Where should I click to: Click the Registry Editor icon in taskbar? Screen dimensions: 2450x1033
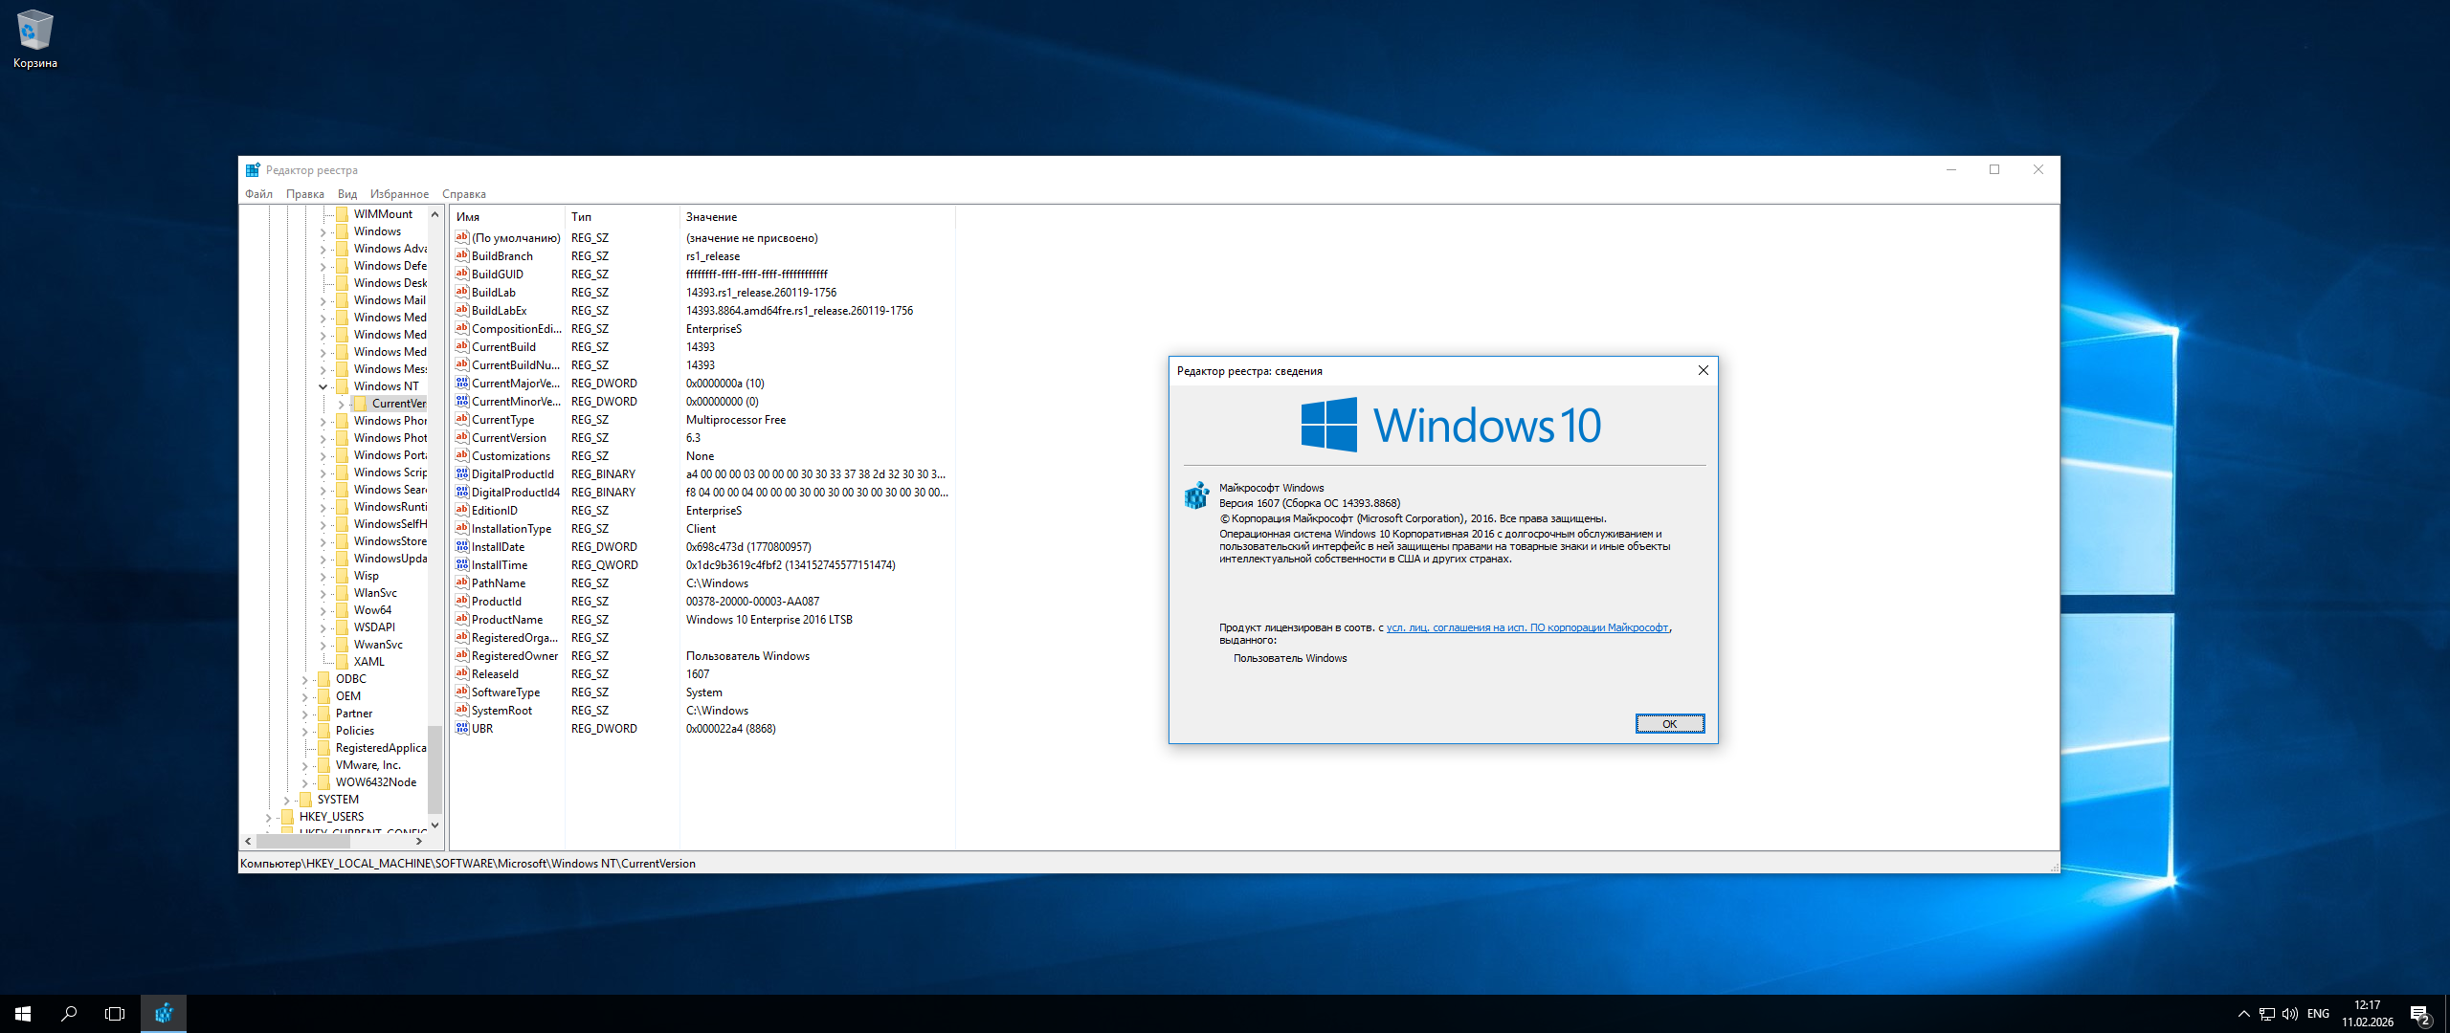tap(164, 1014)
